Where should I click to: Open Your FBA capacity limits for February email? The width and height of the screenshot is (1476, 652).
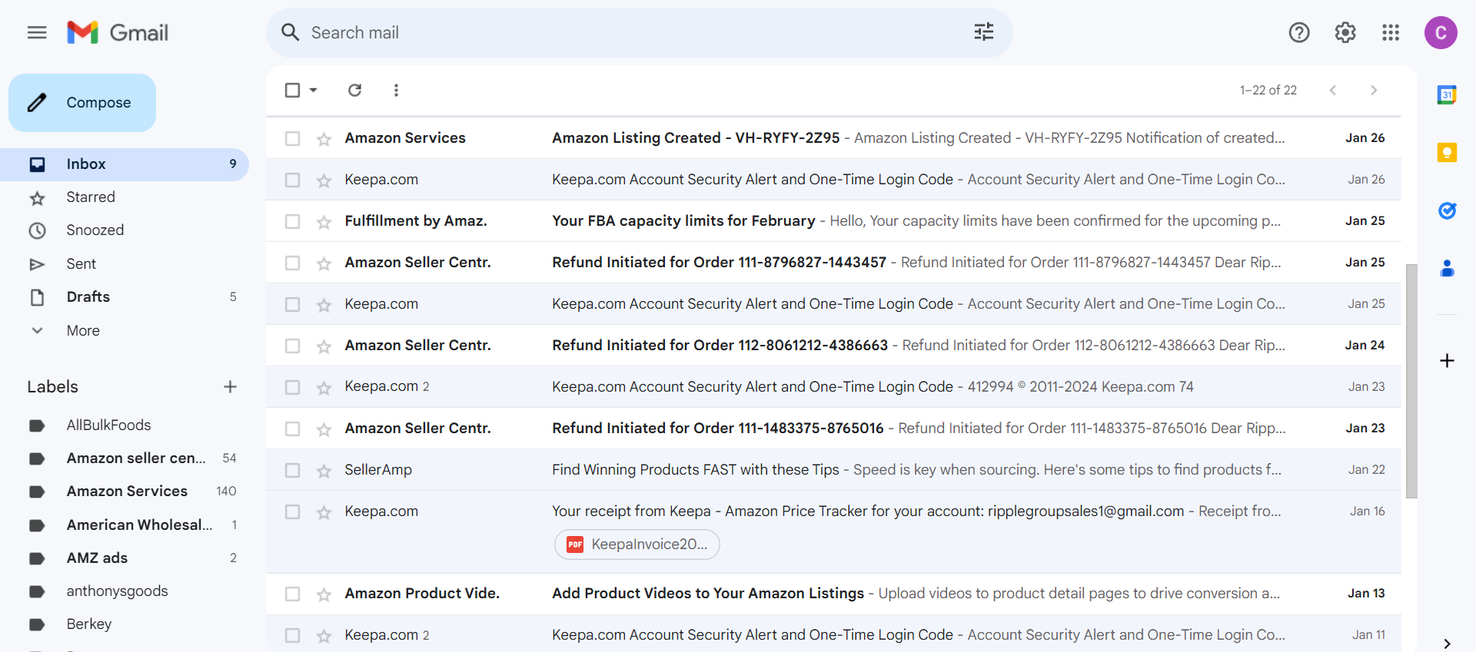833,221
